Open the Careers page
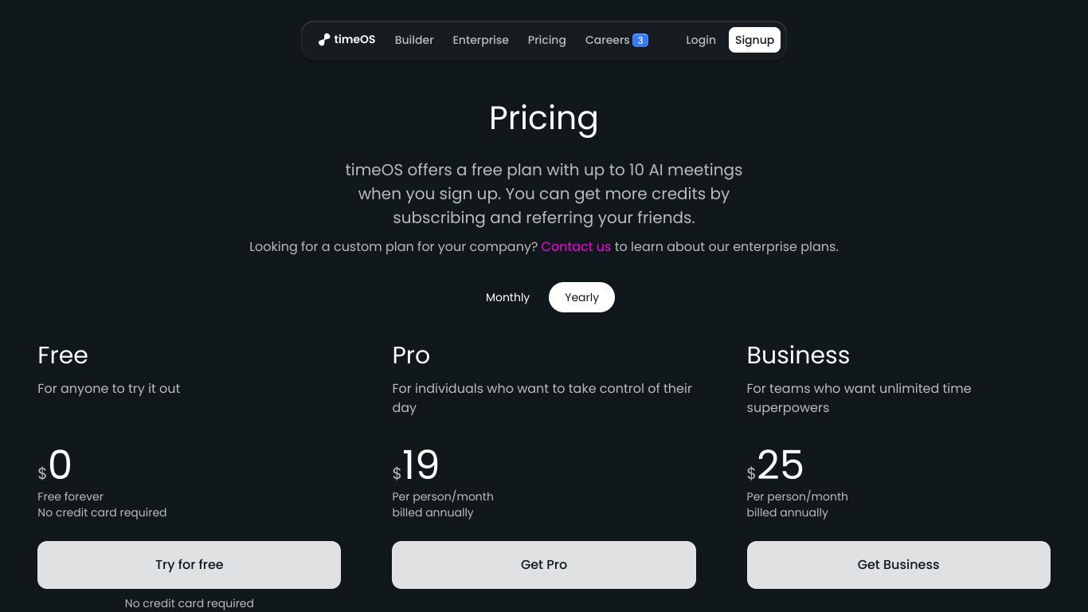 point(607,40)
